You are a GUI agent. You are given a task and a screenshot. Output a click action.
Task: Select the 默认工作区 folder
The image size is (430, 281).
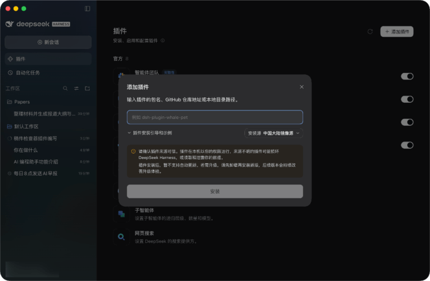48,127
